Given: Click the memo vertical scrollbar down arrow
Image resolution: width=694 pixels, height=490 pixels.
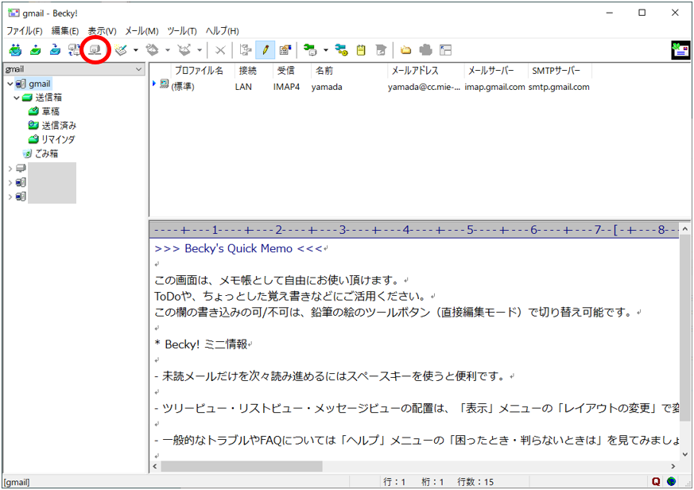Looking at the screenshot, I should tap(684, 454).
